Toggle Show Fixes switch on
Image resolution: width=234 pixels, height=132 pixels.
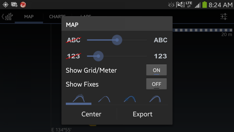click(156, 84)
